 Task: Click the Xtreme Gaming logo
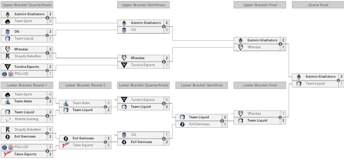[8, 119]
